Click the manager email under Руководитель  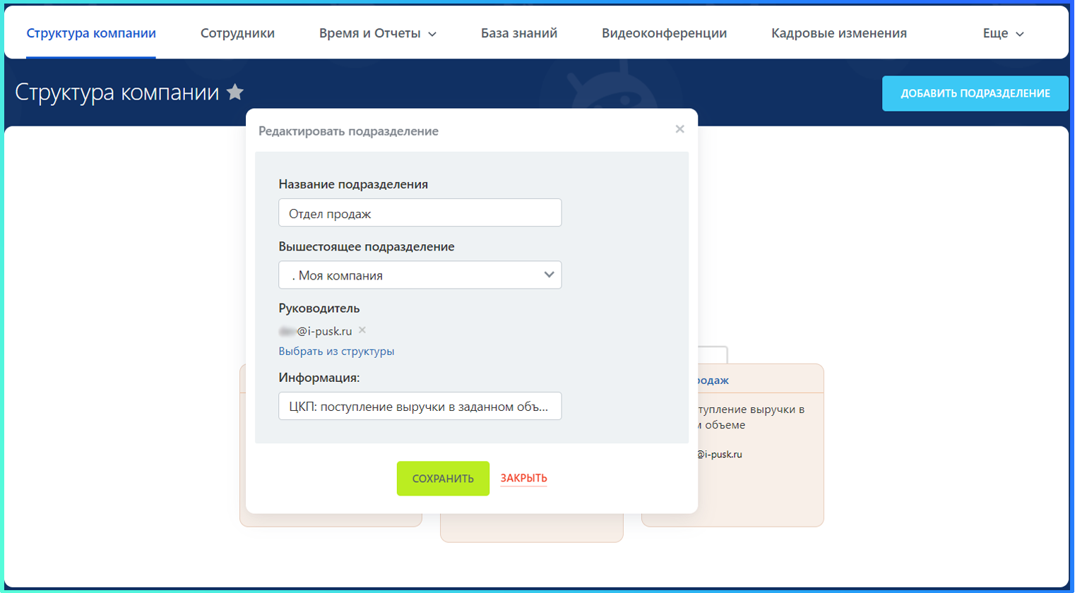click(316, 331)
